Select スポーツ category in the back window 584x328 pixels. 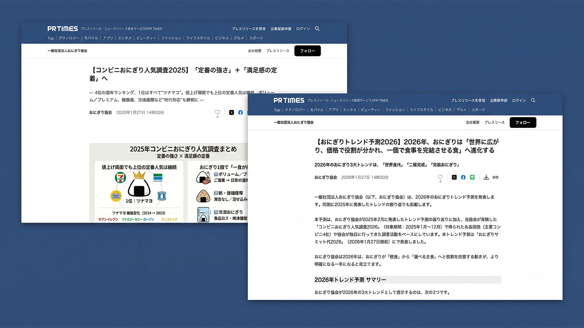point(256,38)
